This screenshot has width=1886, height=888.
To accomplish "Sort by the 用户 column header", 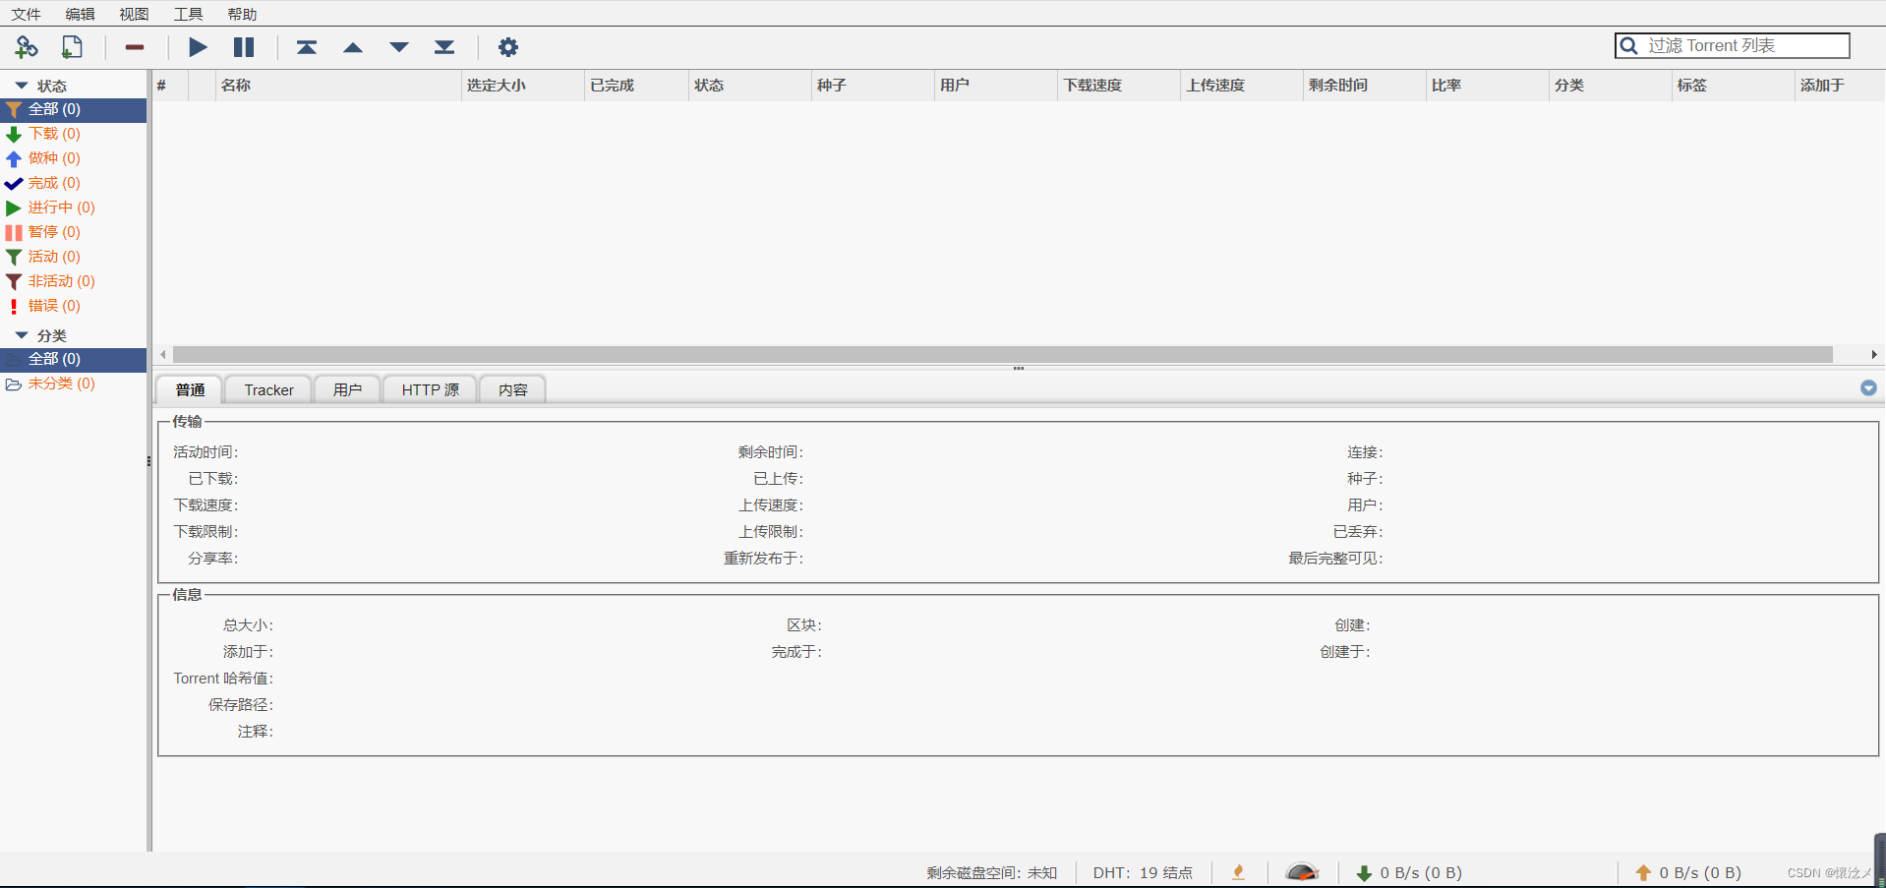I will [x=995, y=86].
